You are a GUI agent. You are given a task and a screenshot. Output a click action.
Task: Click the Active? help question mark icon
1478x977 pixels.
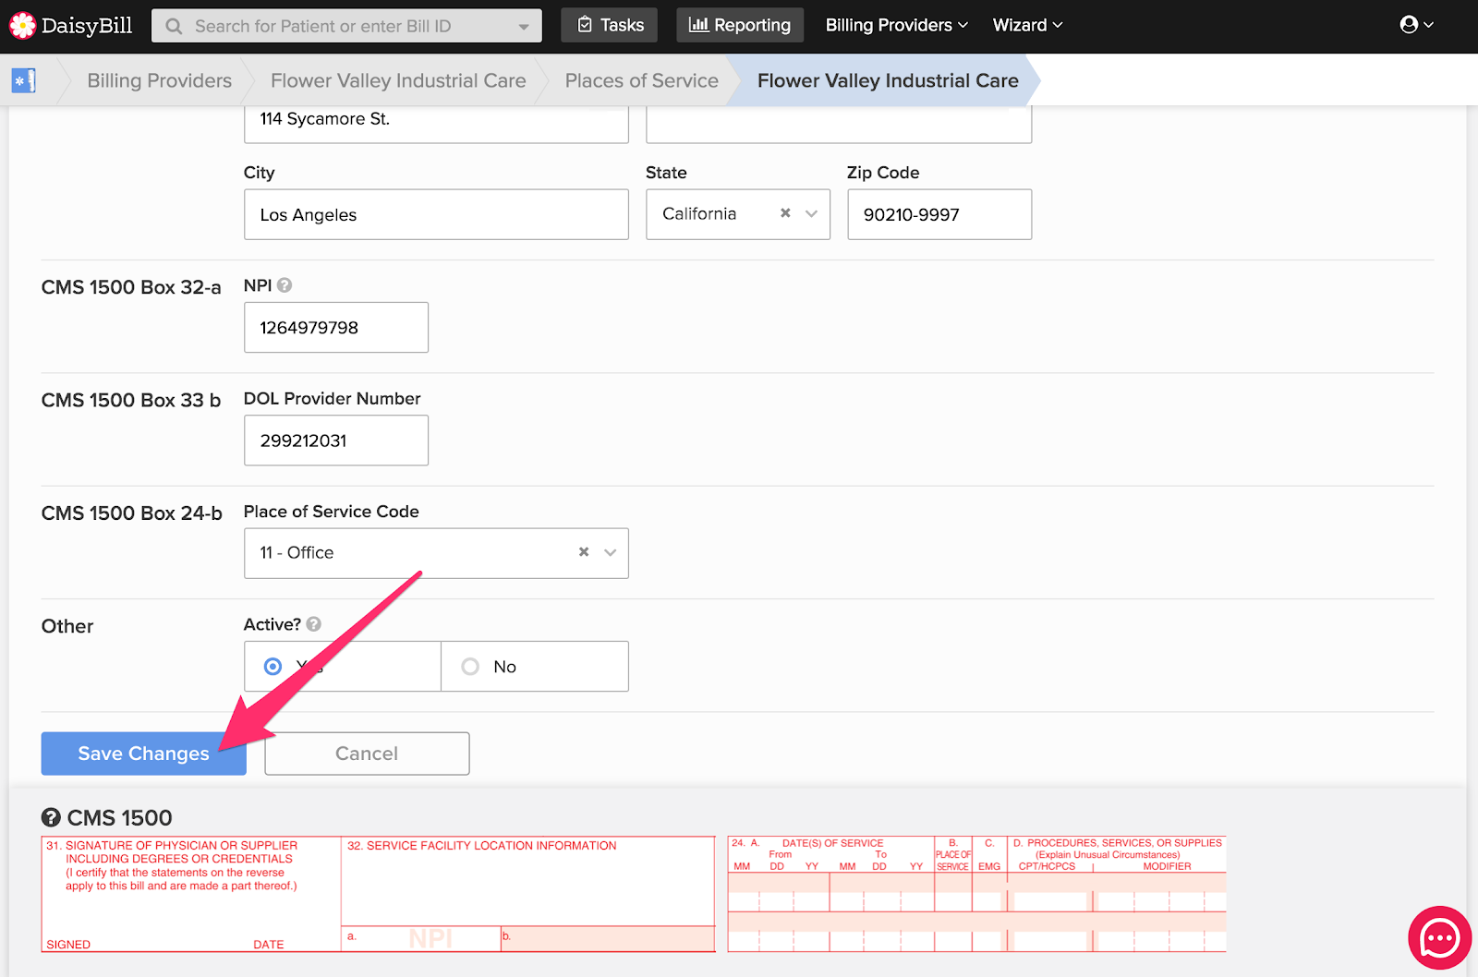pos(314,624)
